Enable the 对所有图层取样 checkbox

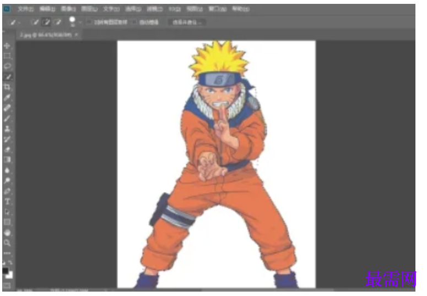(89, 22)
